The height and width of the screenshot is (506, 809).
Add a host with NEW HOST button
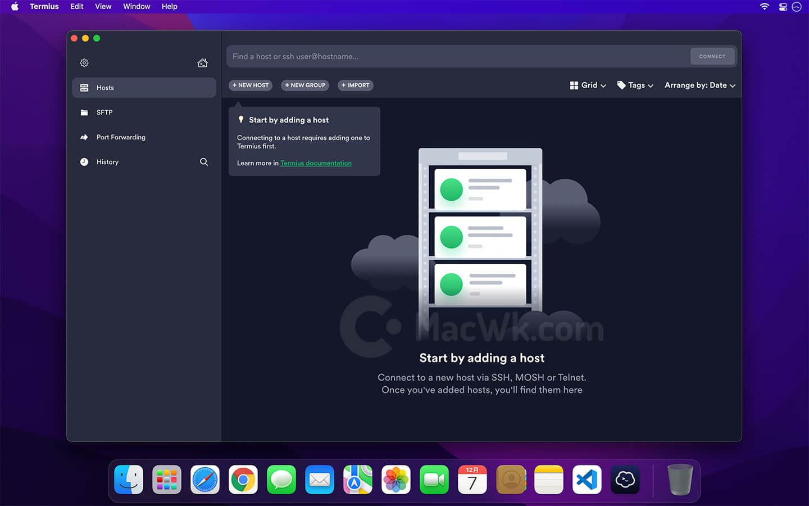tap(251, 85)
